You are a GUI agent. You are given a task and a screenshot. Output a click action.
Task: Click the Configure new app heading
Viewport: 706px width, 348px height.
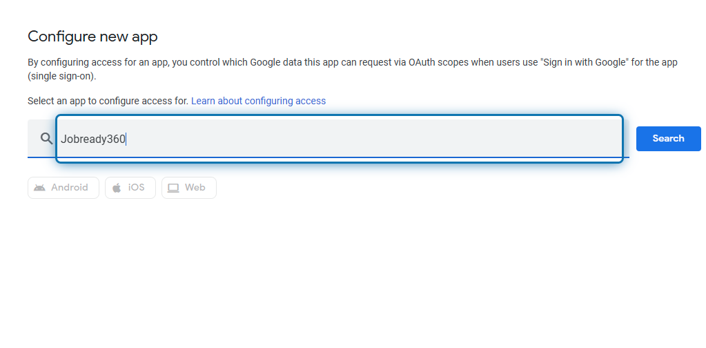[92, 37]
